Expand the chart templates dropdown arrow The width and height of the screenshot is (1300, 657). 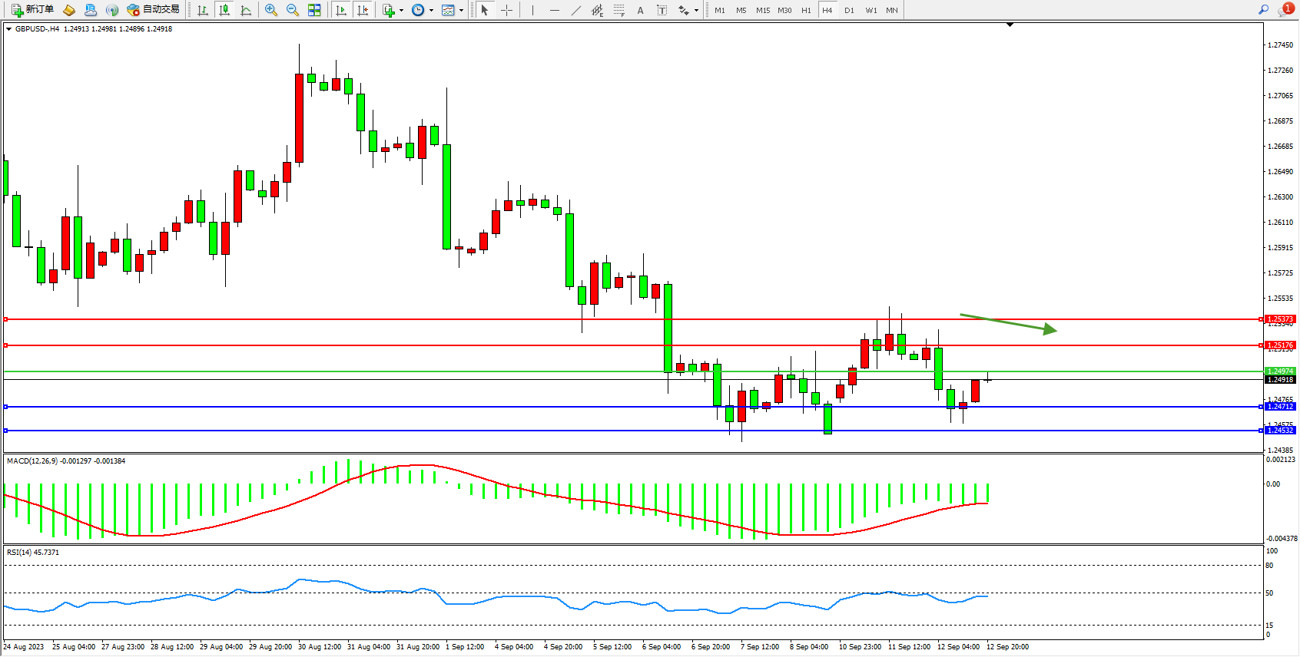pyautogui.click(x=461, y=11)
